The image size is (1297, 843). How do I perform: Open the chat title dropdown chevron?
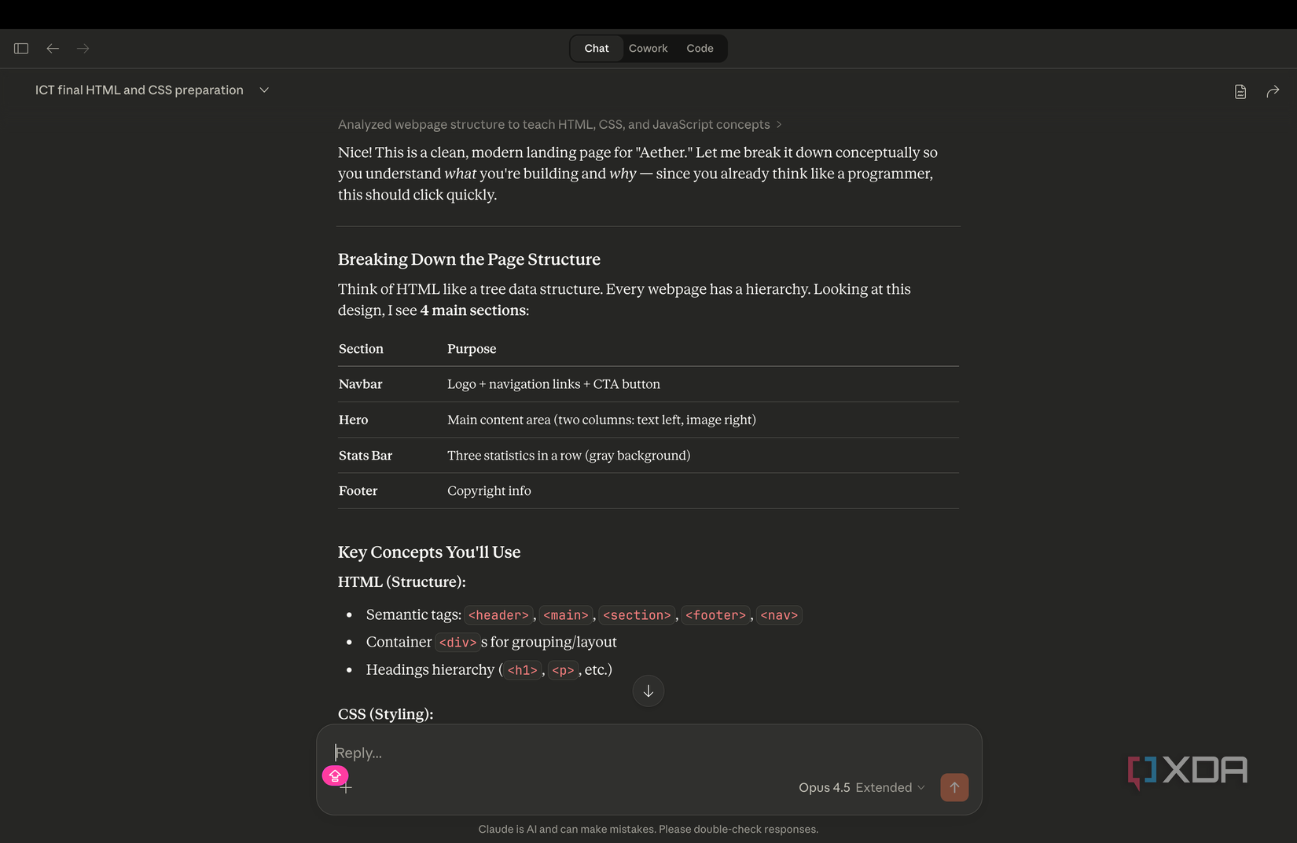264,90
